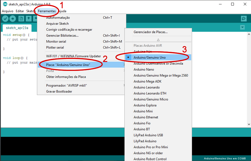Pick Arduino Pro or Pro Mini board
This screenshot has height=161, width=251.
(158, 147)
